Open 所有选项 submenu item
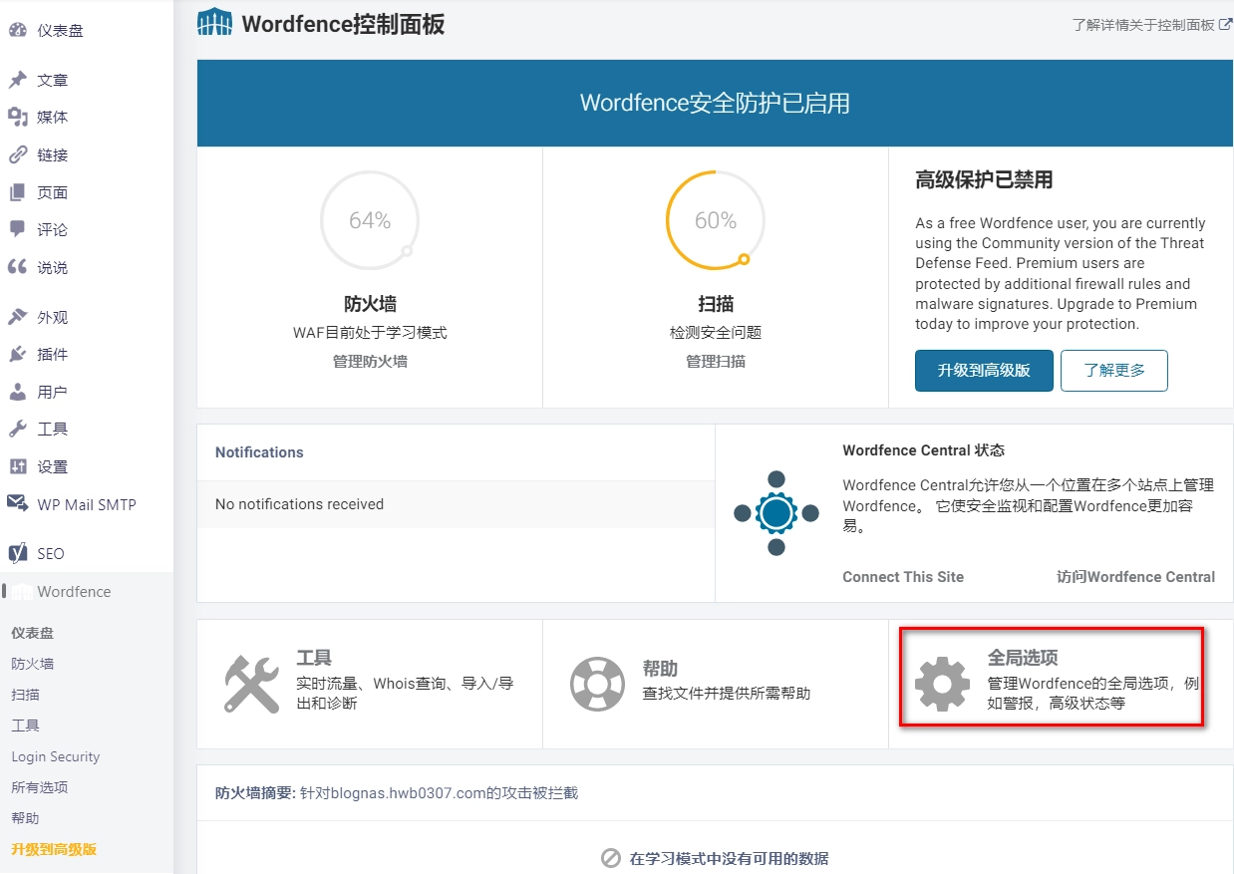The height and width of the screenshot is (874, 1234). [40, 787]
